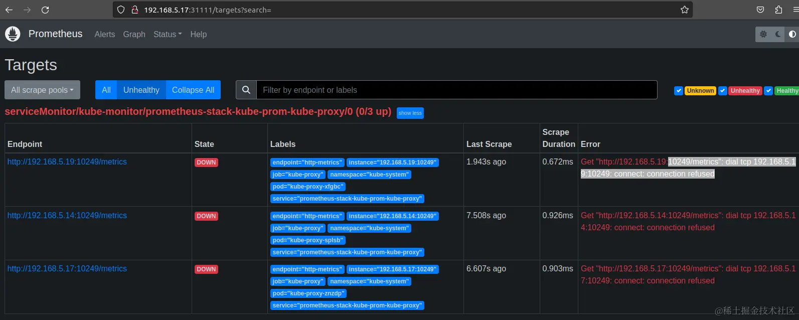Uncheck the Unknown state checkbox
This screenshot has height=320, width=799.
(x=679, y=91)
